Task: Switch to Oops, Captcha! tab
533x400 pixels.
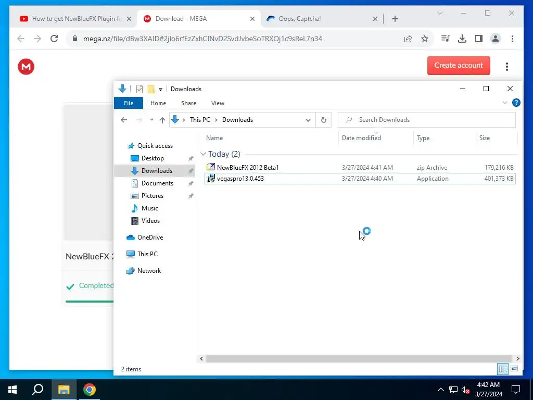Action: coord(299,19)
